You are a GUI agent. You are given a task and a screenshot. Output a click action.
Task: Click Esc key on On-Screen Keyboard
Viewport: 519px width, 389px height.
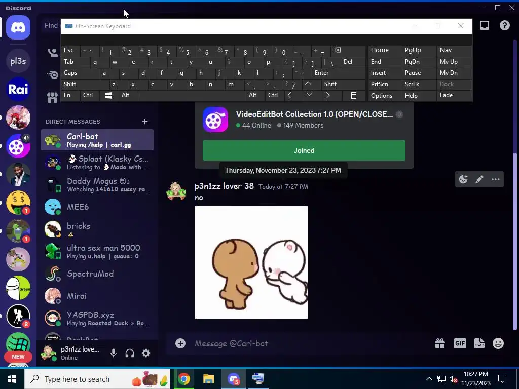[x=70, y=50]
